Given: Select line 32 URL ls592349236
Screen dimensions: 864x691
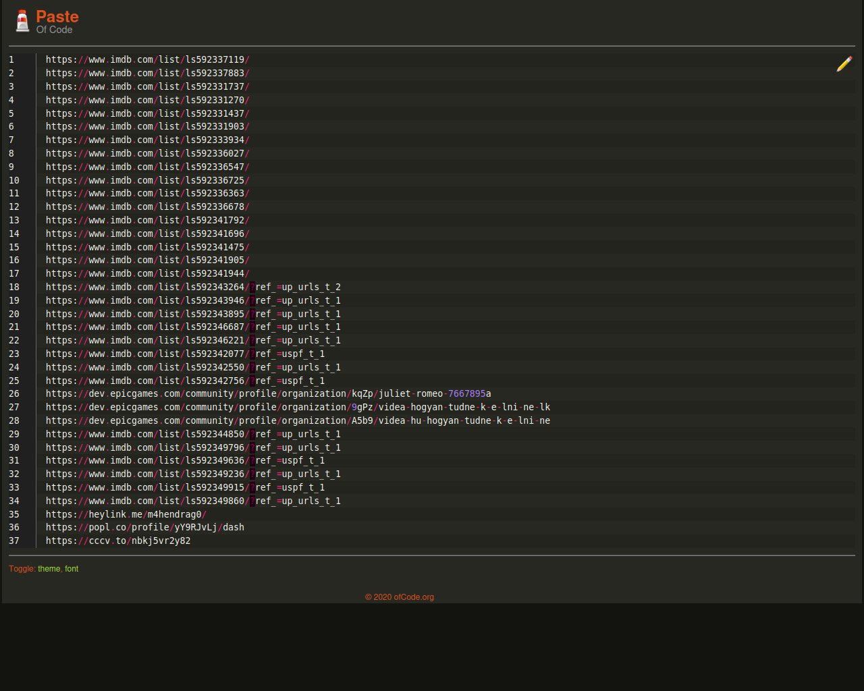Looking at the screenshot, I should point(193,474).
